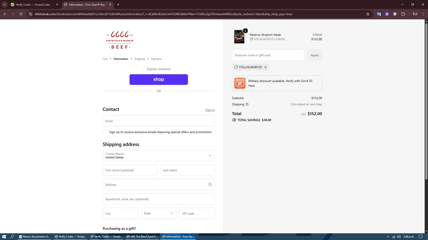Focus the Email input field
Screen dimensions: 428x240
click(x=159, y=121)
